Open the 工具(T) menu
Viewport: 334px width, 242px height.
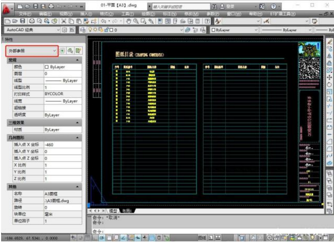(128, 14)
